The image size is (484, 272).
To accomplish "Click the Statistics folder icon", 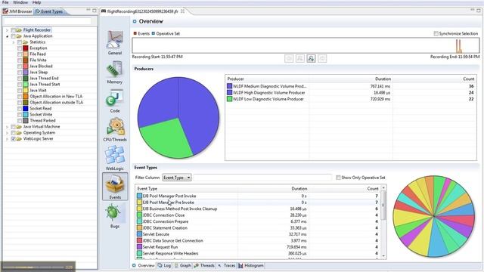I will click(x=25, y=42).
